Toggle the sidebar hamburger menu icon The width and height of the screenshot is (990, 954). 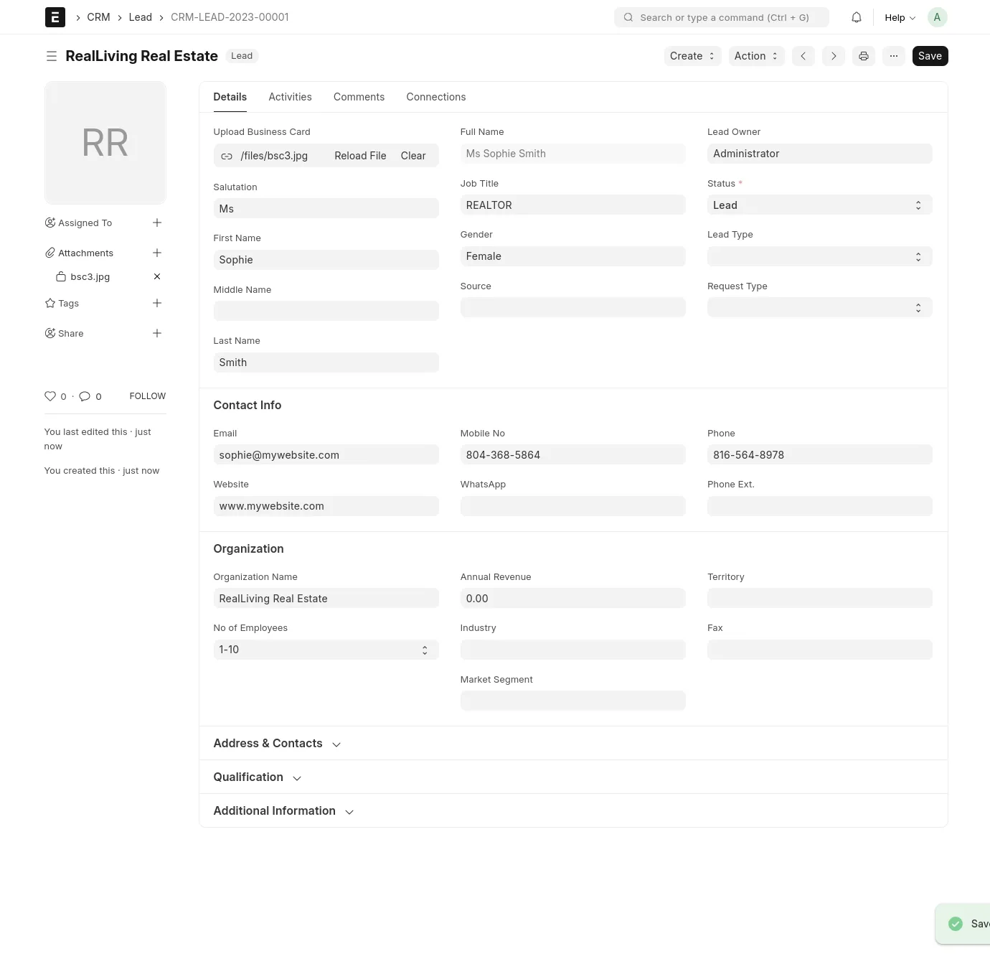[52, 56]
